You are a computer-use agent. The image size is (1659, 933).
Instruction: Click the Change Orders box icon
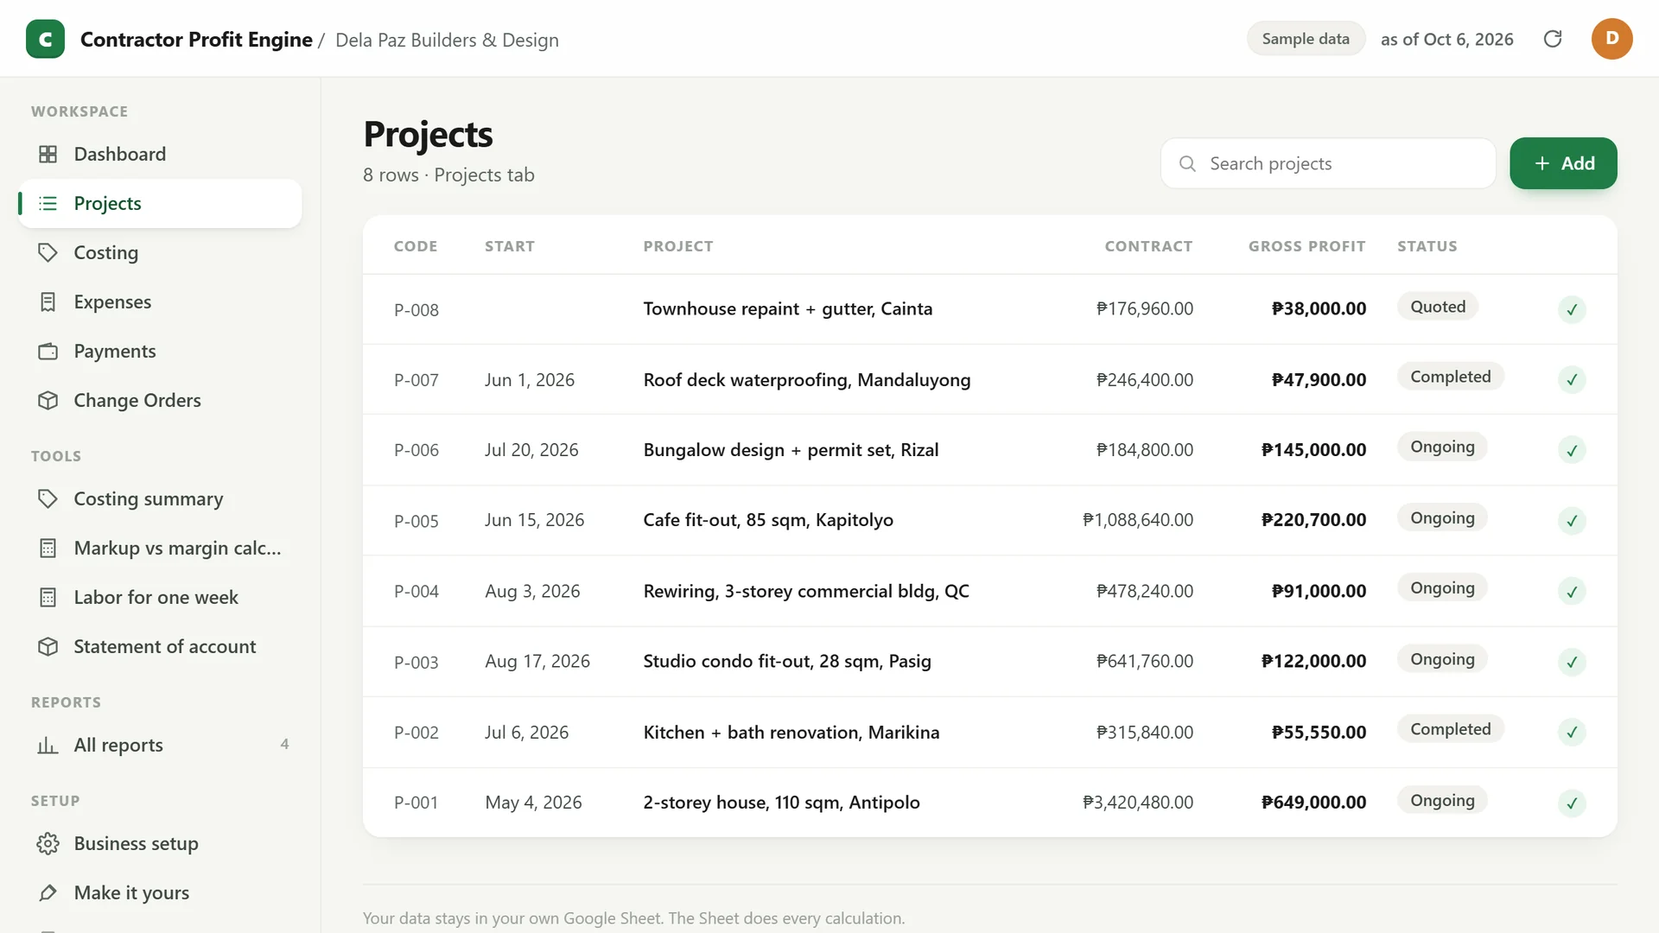point(48,400)
